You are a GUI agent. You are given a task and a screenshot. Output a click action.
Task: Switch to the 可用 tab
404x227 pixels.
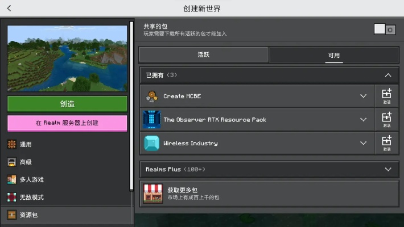pyautogui.click(x=333, y=55)
